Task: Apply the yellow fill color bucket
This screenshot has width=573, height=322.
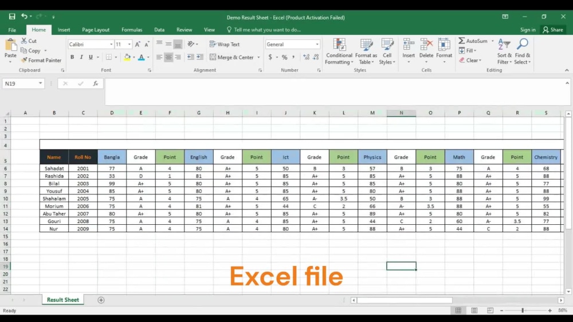Action: click(127, 57)
